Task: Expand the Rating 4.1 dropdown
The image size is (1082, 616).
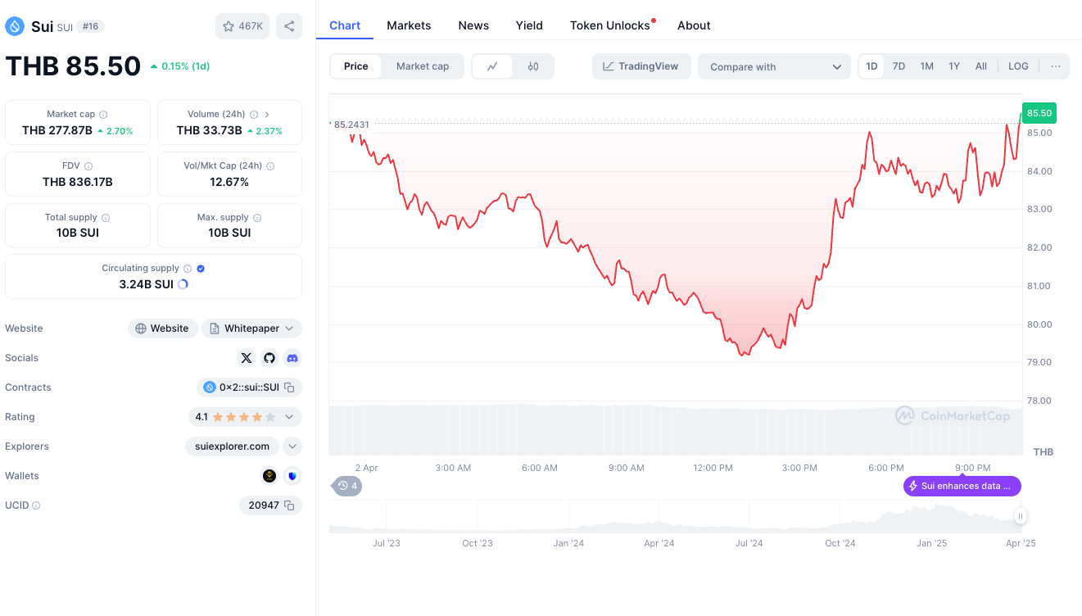Action: point(289,417)
